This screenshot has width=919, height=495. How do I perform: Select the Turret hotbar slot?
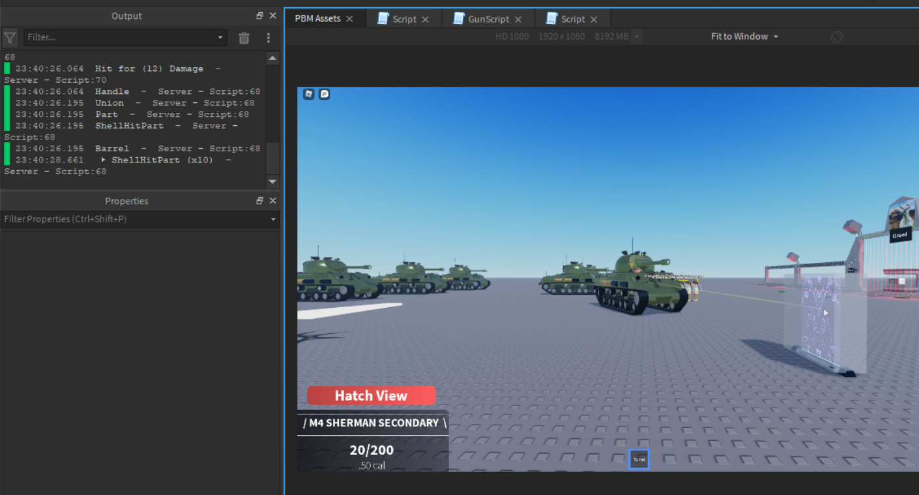(639, 459)
